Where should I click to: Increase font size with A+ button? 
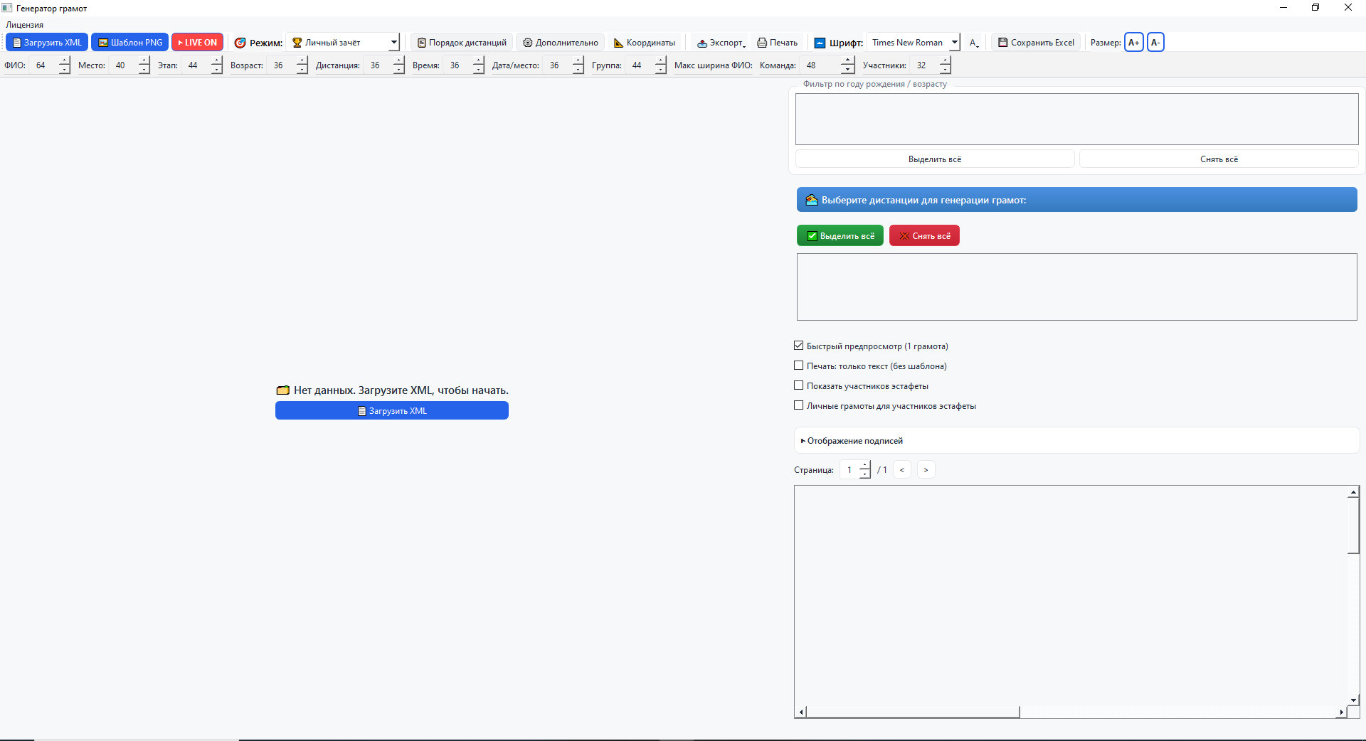(x=1133, y=43)
